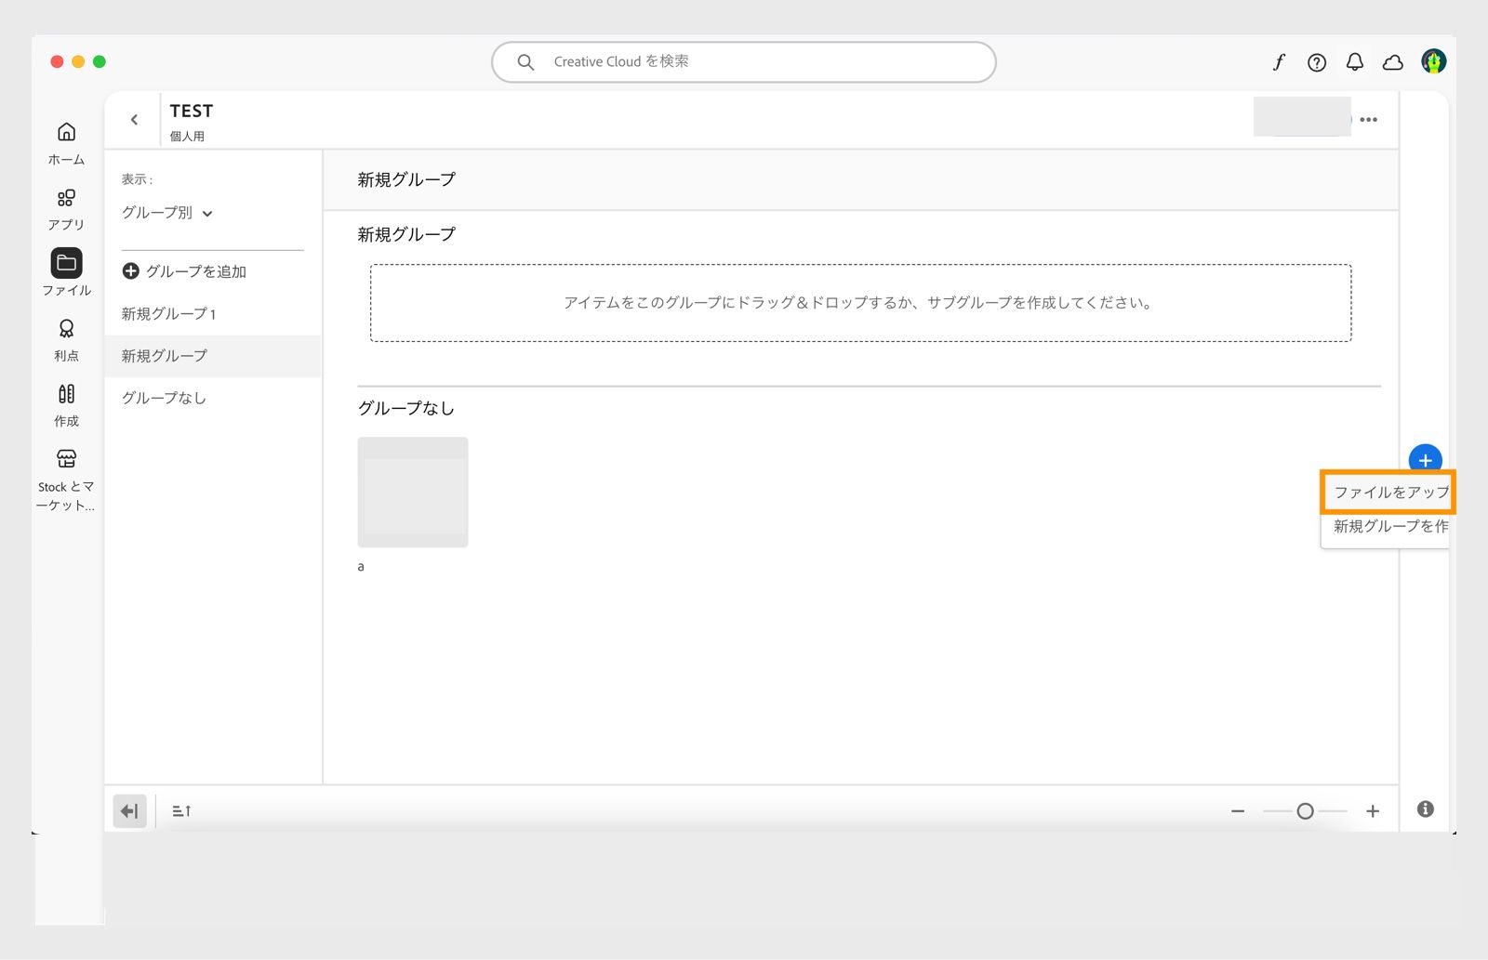Viewport: 1488px width, 960px height.
Task: Check cloud sync status icon
Action: 1393,62
